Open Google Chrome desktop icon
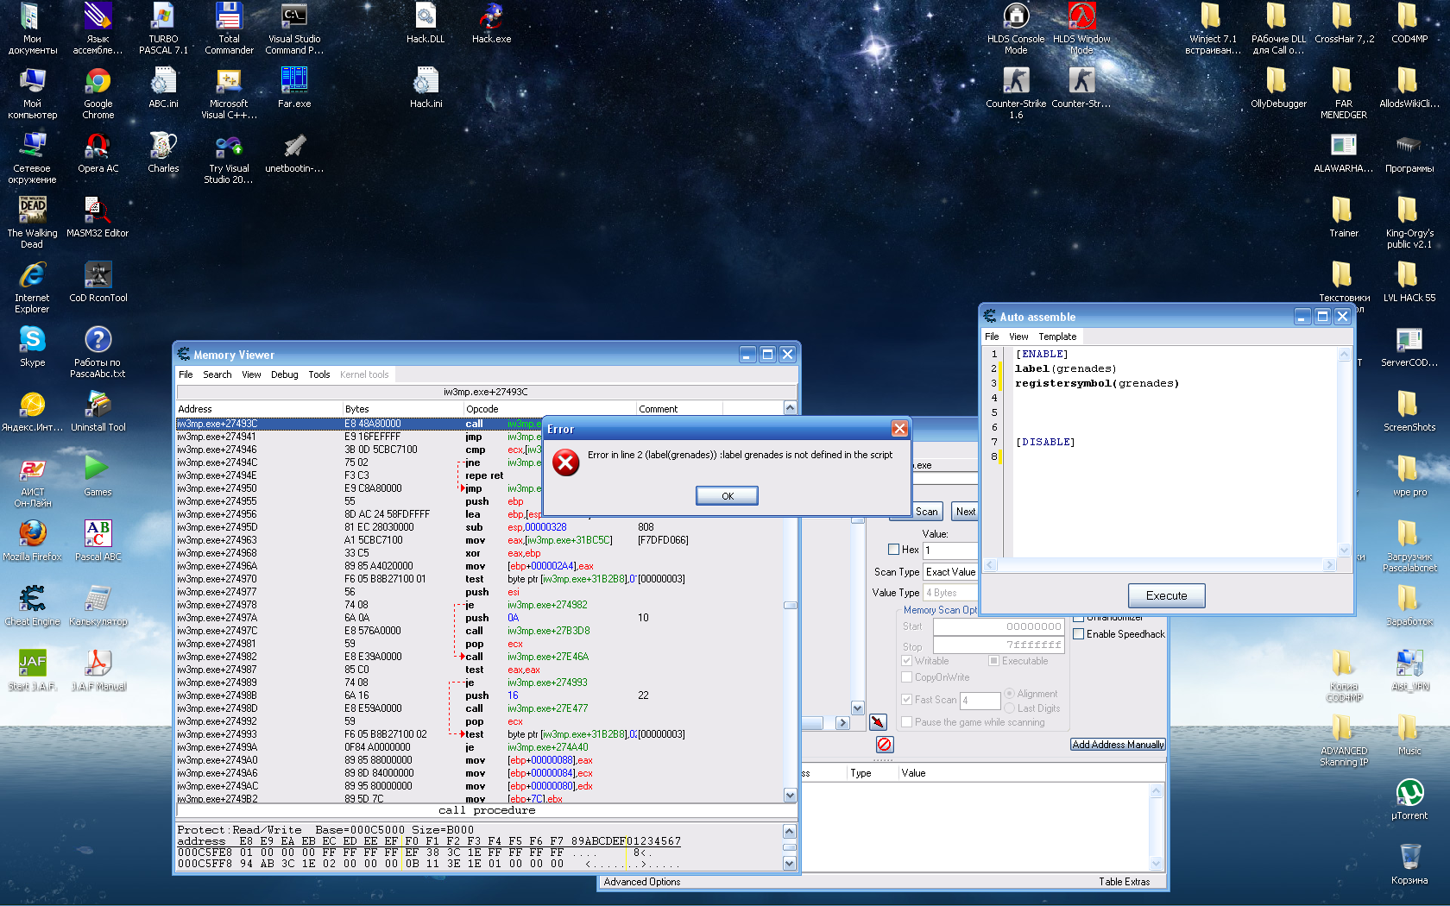1450x906 pixels. [98, 93]
